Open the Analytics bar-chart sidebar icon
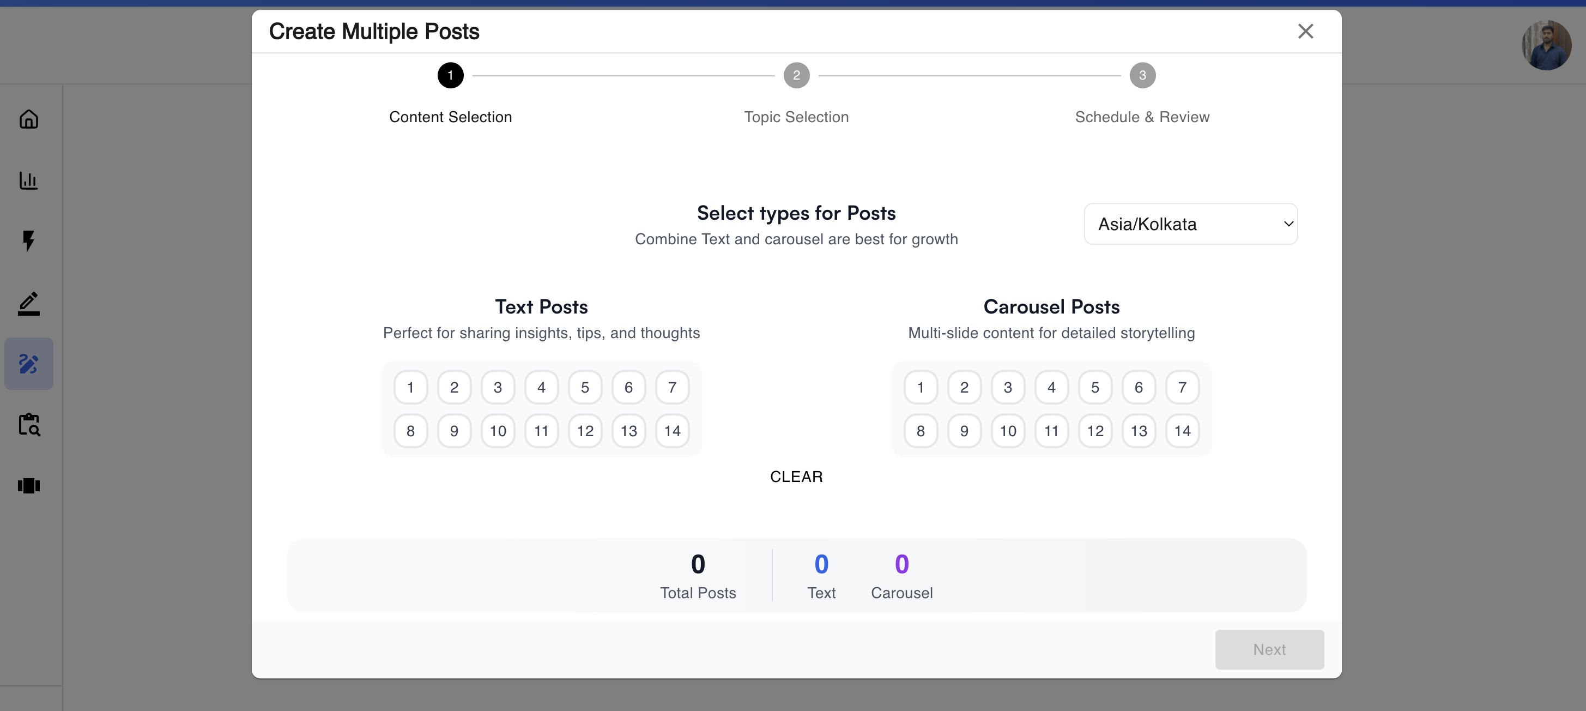Viewport: 1586px width, 711px height. pyautogui.click(x=29, y=180)
